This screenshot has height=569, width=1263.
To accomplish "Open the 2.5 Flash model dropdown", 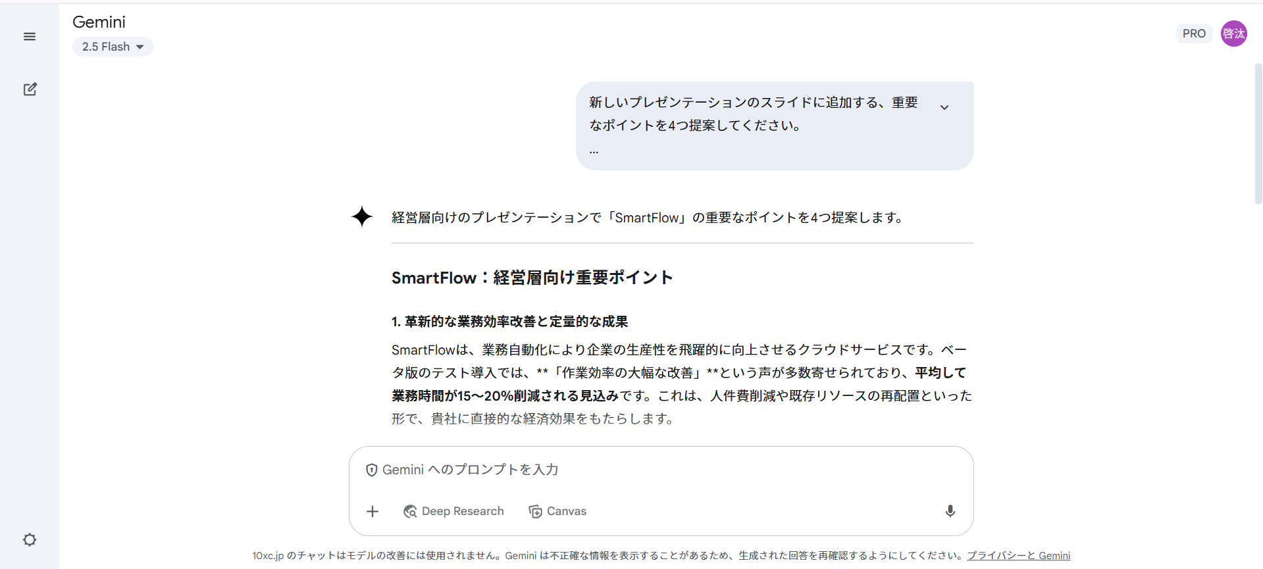I will coord(113,47).
